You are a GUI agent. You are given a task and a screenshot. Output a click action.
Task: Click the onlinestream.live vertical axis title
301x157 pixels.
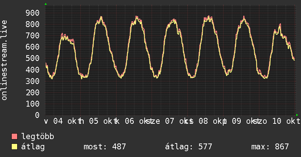tap(4, 60)
